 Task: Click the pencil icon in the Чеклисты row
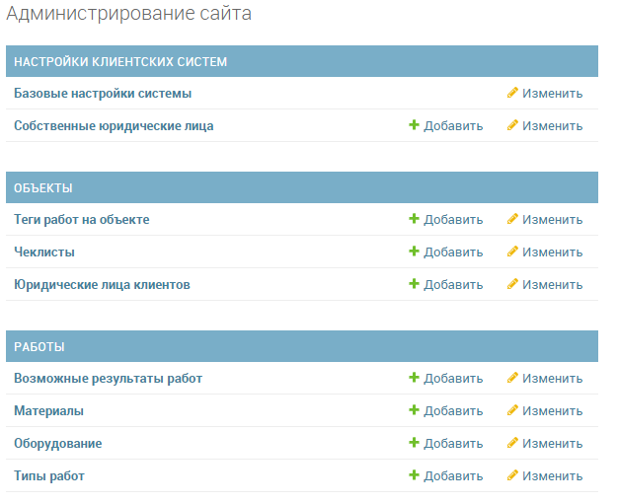512,252
